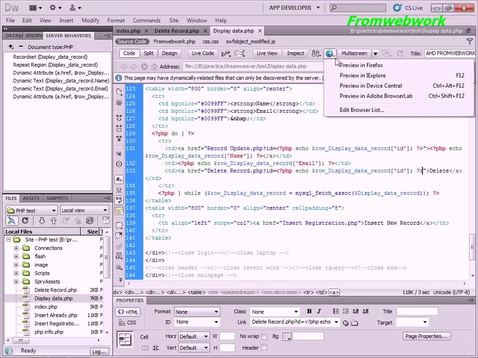Click the Open documents icon in coding toolbar

point(119,91)
